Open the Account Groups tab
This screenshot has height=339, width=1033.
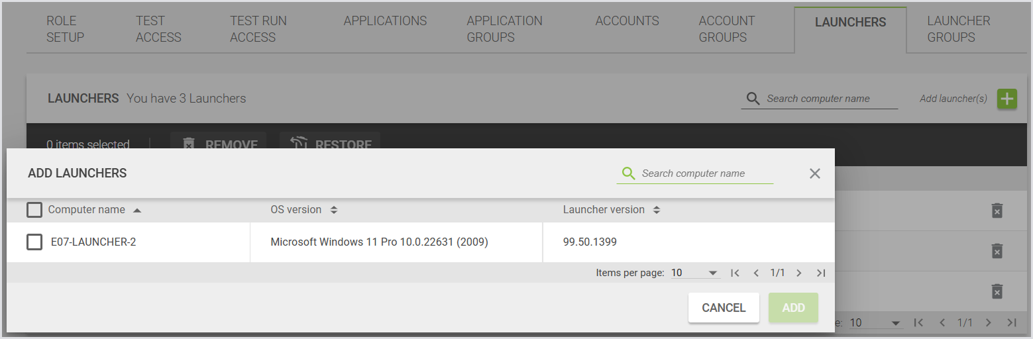726,29
